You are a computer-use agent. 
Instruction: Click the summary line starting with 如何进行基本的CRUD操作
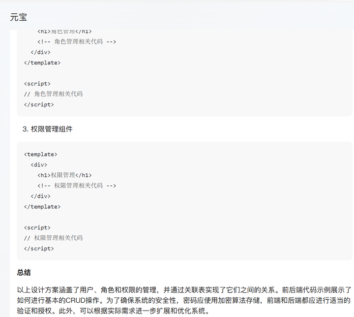[183, 300]
